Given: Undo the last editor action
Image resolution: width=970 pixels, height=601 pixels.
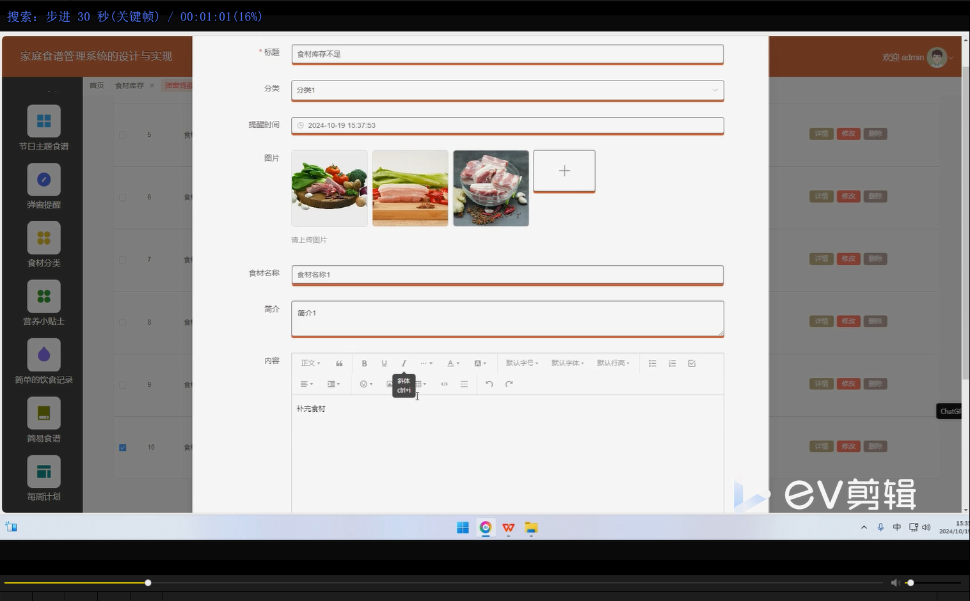Looking at the screenshot, I should [x=489, y=384].
